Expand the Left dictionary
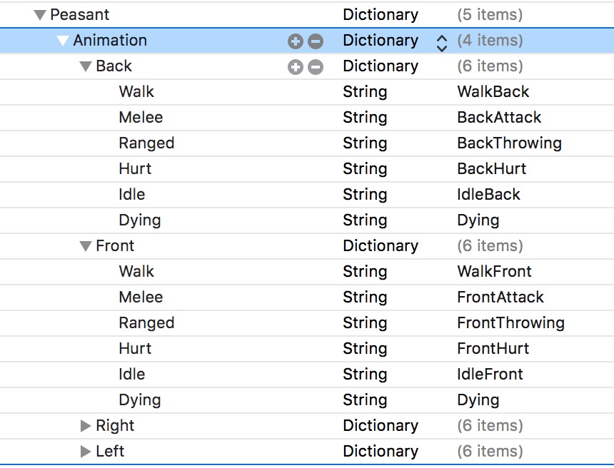 point(86,452)
